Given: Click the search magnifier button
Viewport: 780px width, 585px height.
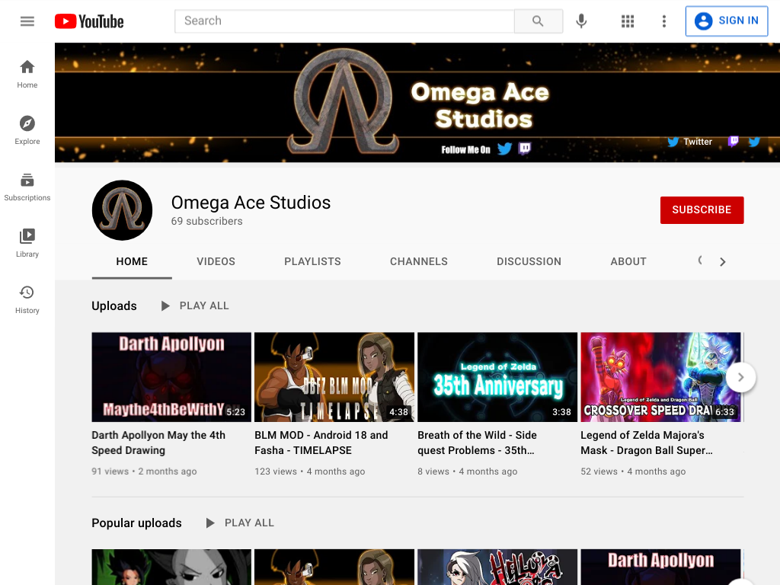Looking at the screenshot, I should pyautogui.click(x=538, y=21).
